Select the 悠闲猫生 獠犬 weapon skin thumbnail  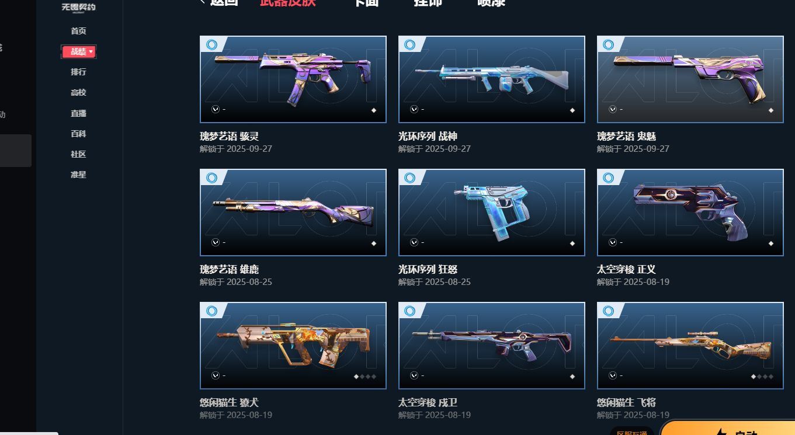293,346
